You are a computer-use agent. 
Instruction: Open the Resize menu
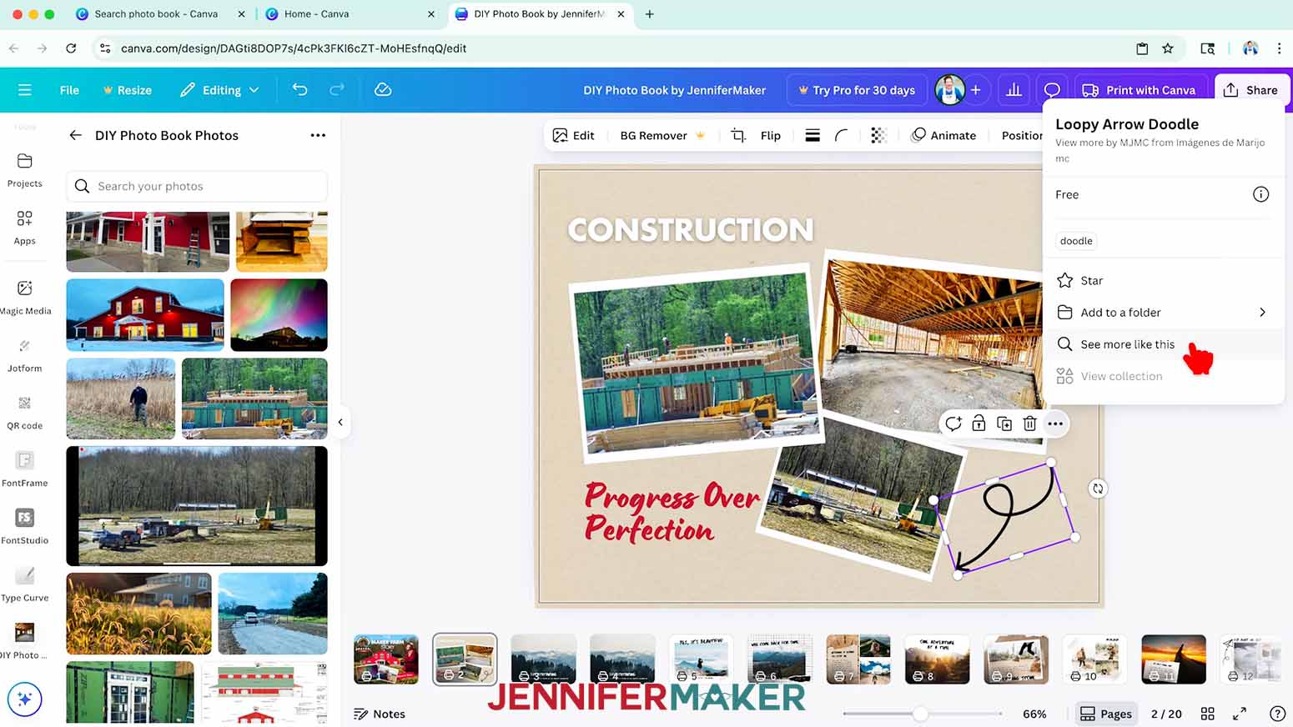[x=127, y=90]
